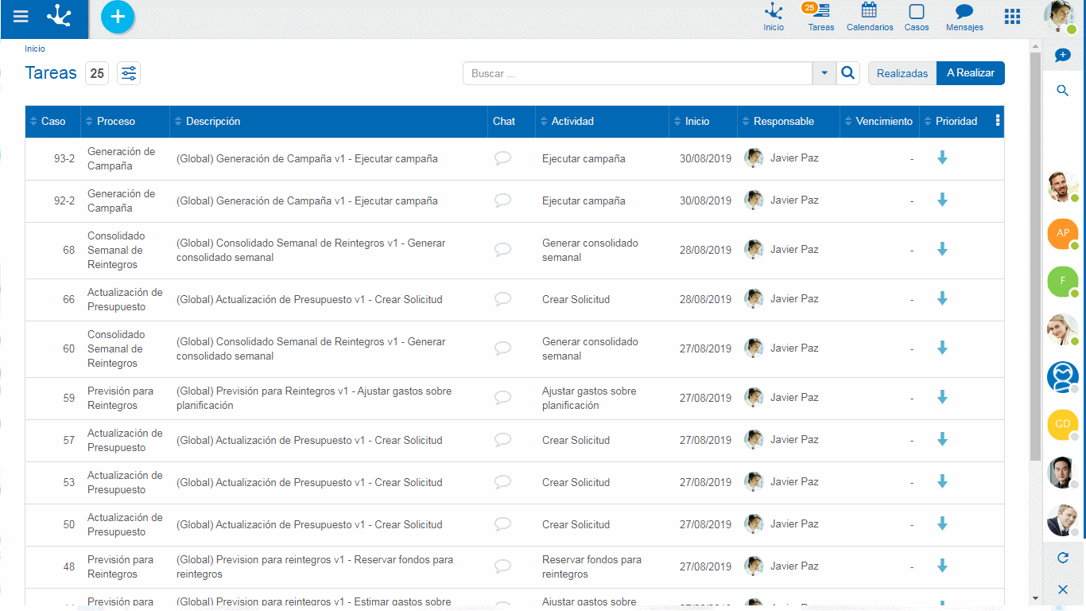This screenshot has height=611, width=1086.
Task: Click the magnifier search button
Action: coord(848,73)
